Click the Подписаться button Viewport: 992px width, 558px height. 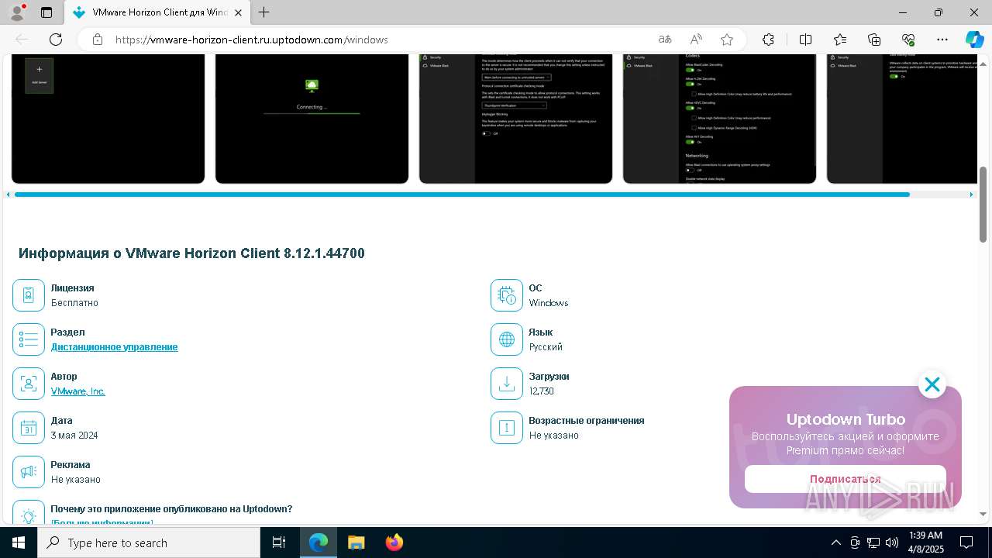click(x=846, y=479)
